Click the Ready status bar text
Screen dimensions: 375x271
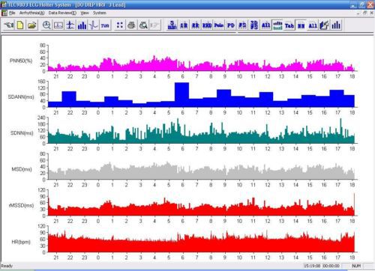[x=7, y=266]
